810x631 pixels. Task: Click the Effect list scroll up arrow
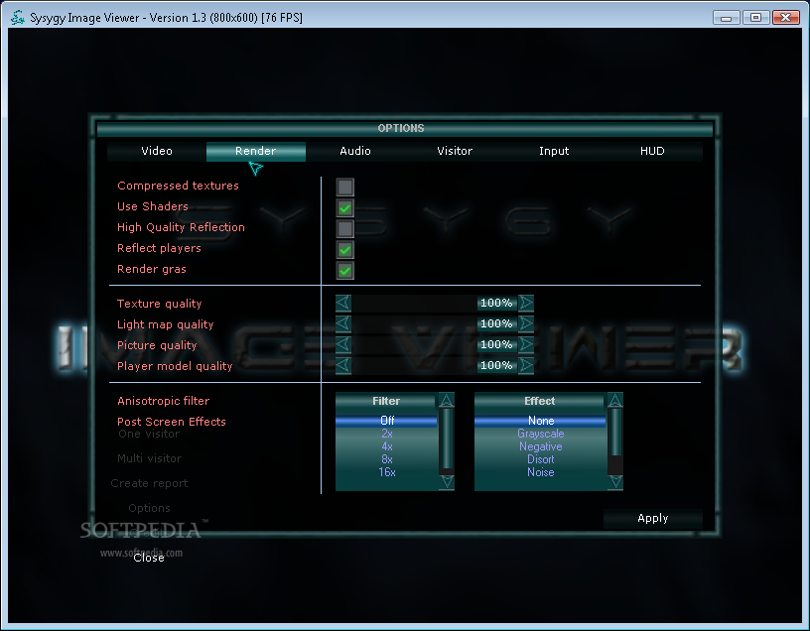[615, 400]
